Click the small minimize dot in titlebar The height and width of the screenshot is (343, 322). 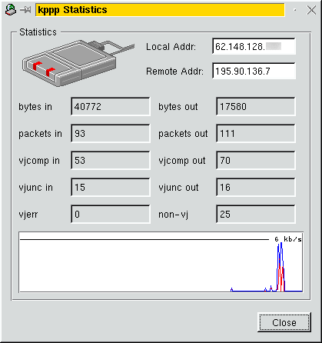coord(295,10)
